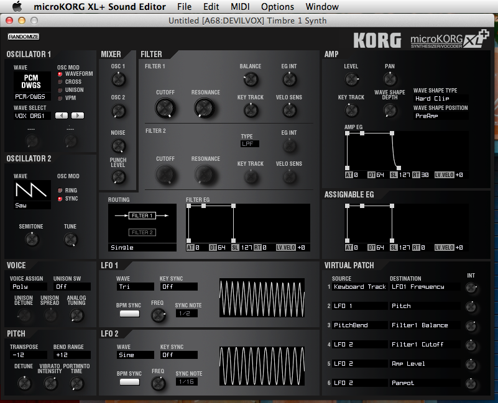Toggle LFO 1 BPM Sync button

(x=129, y=314)
